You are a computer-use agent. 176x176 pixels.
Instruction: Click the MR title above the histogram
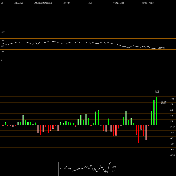pos(157,92)
